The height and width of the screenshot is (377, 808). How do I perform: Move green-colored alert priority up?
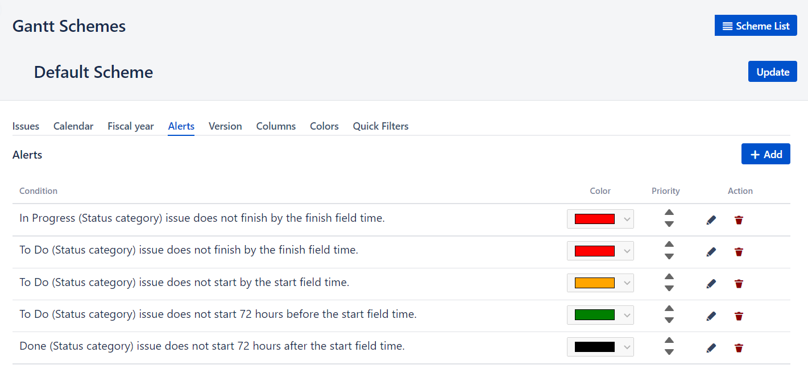669,309
